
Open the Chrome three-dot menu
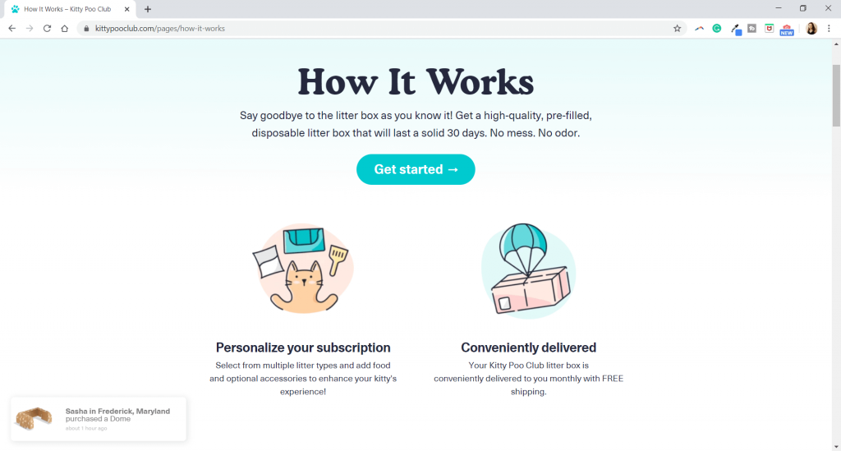click(829, 28)
